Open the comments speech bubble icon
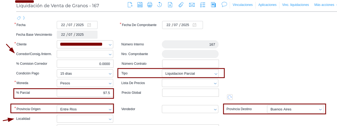Image resolution: width=337 pixels, height=126 pixels. 224,4
